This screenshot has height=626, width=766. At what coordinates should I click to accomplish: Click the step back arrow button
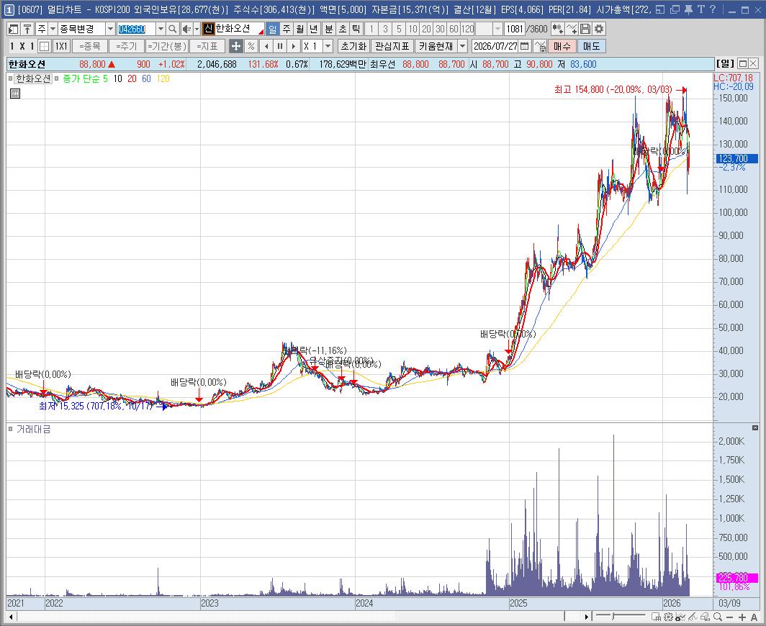[x=266, y=46]
